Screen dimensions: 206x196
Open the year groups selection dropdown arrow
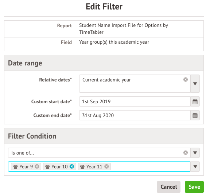195,167
